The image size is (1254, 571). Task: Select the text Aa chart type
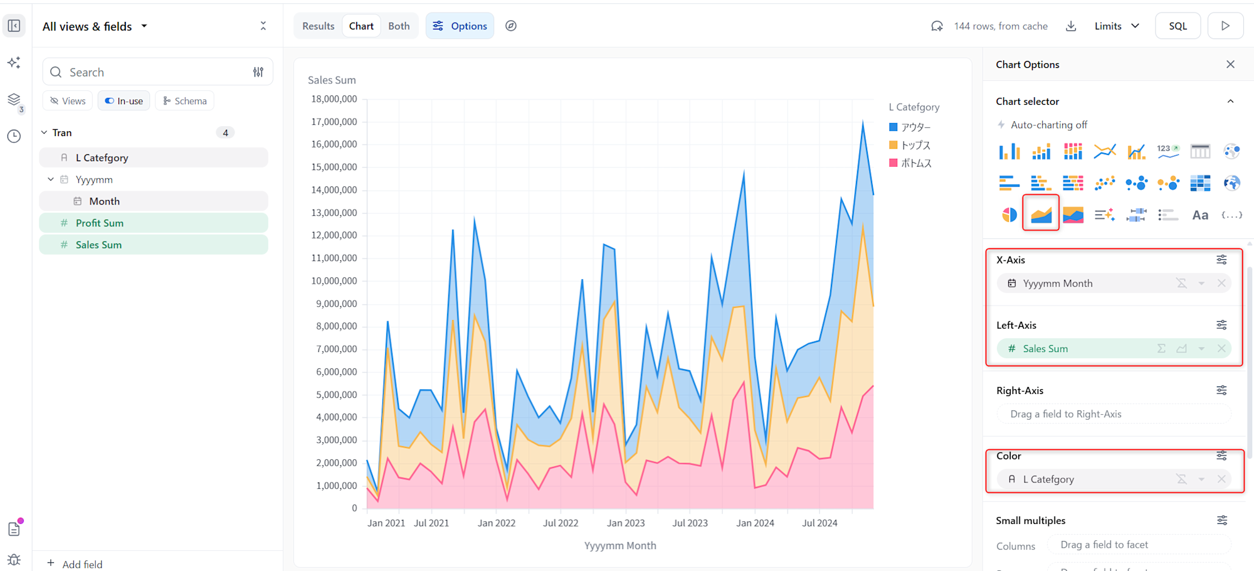(x=1199, y=215)
